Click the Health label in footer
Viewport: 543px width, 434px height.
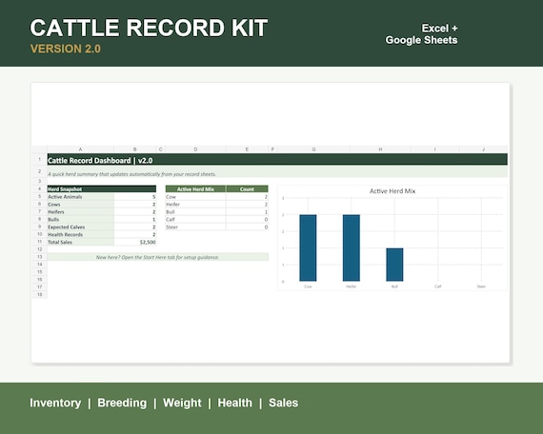pyautogui.click(x=234, y=403)
